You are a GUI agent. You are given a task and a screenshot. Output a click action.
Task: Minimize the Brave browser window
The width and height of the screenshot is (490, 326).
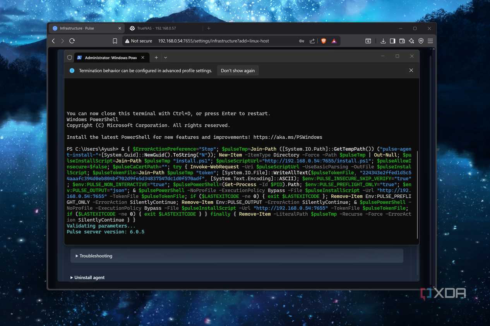[x=401, y=28]
